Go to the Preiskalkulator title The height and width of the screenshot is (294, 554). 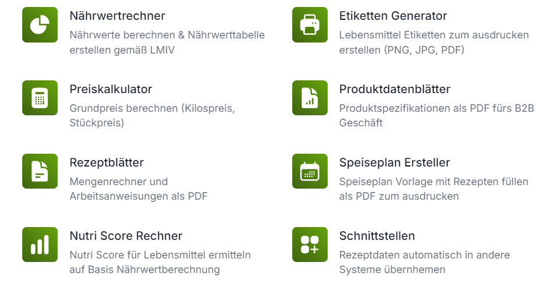pos(111,89)
